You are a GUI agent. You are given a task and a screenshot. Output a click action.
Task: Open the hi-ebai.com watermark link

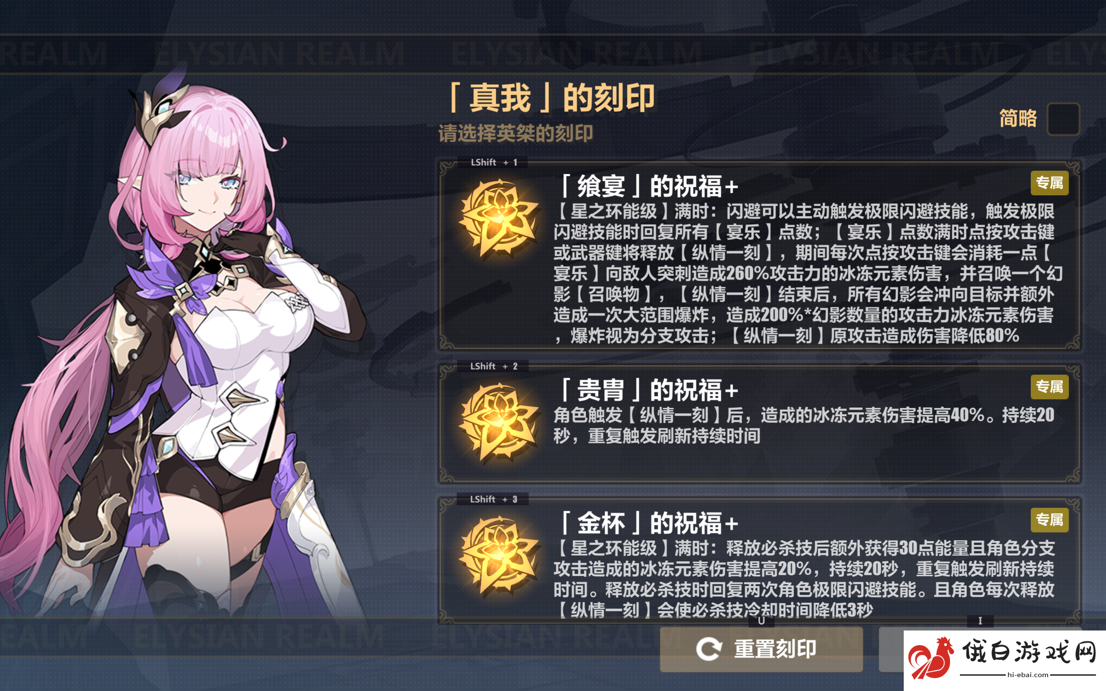(1027, 675)
